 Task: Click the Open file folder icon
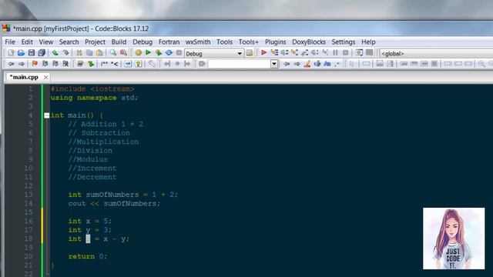pyautogui.click(x=21, y=53)
